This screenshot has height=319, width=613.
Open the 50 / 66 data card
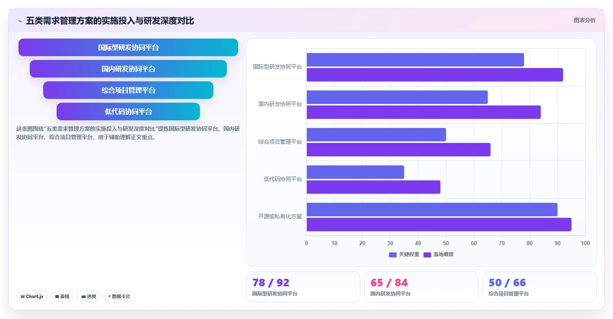click(540, 287)
